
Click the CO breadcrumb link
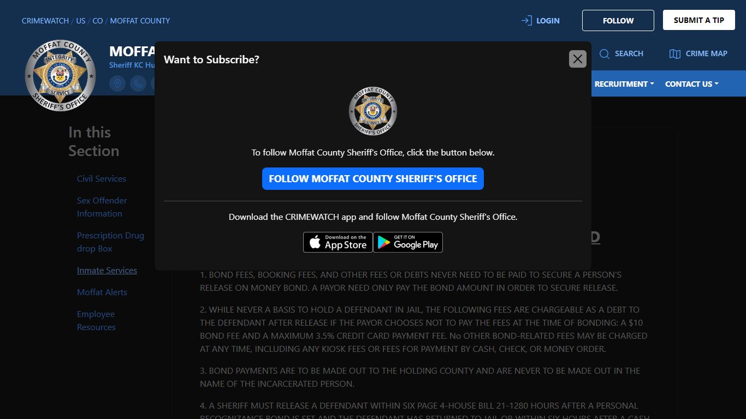[98, 21]
